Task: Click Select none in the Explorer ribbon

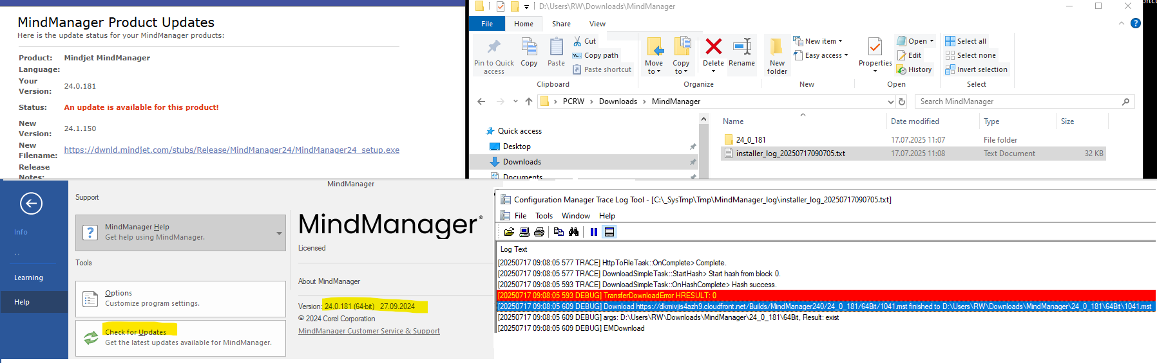Action: coord(970,55)
